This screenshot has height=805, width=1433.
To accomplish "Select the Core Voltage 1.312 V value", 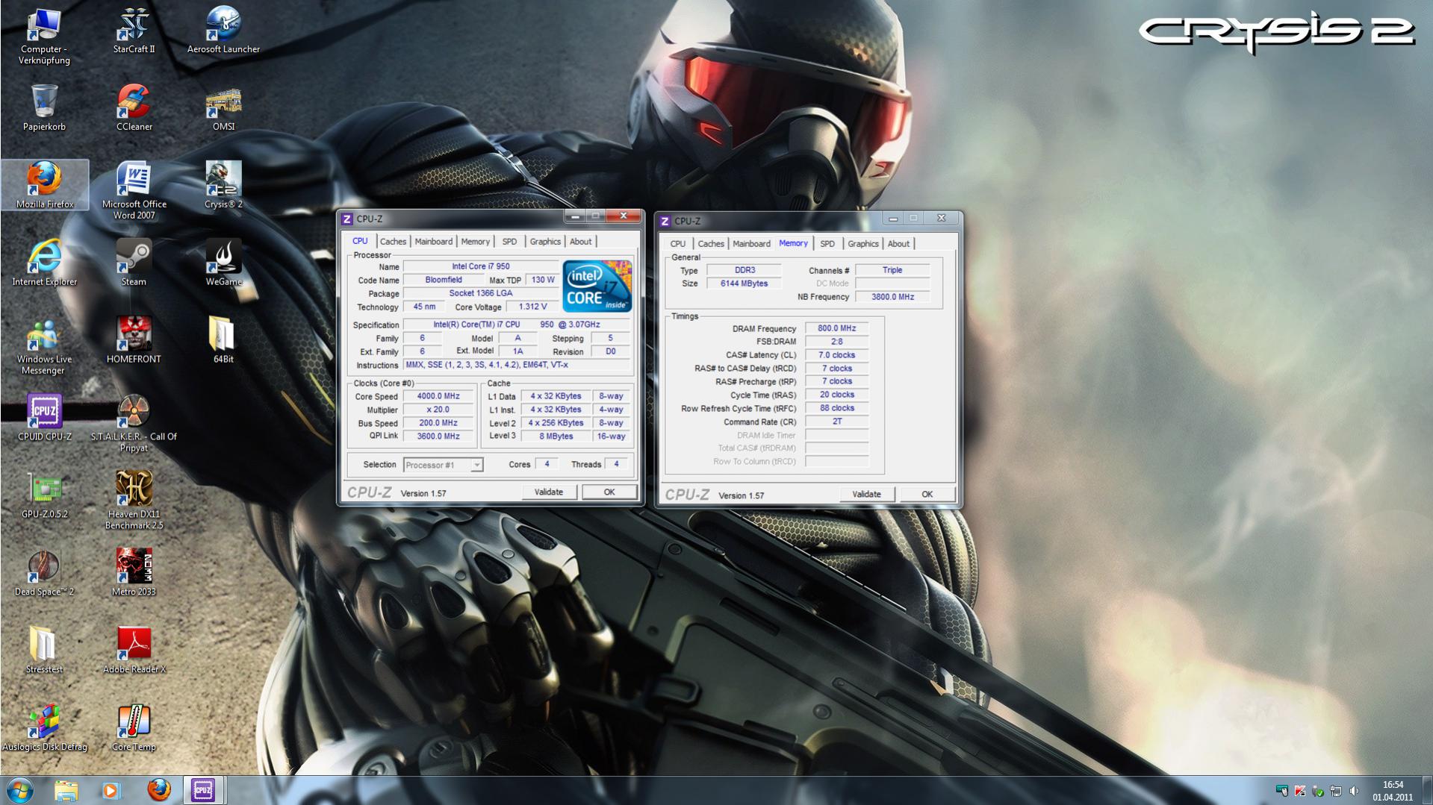I will pyautogui.click(x=532, y=307).
